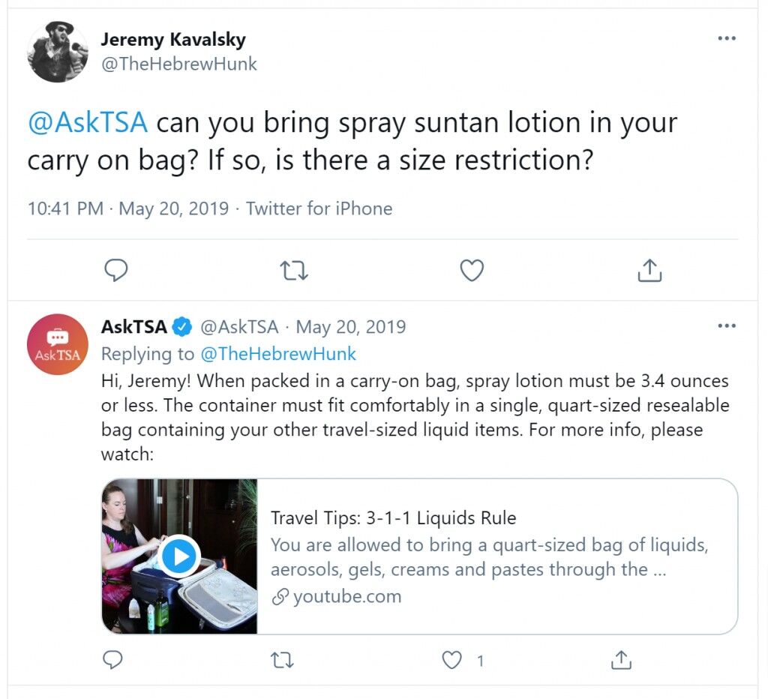Reply to the AskTSA response
This screenshot has width=768, height=699.
pyautogui.click(x=112, y=660)
